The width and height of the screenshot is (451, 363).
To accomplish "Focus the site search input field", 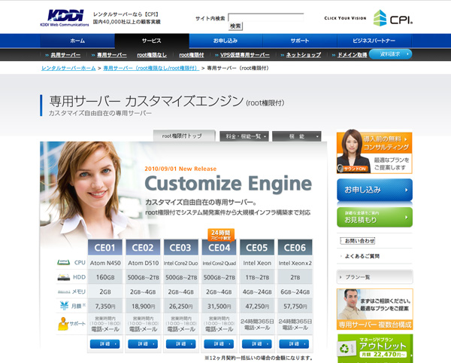I will 266,17.
